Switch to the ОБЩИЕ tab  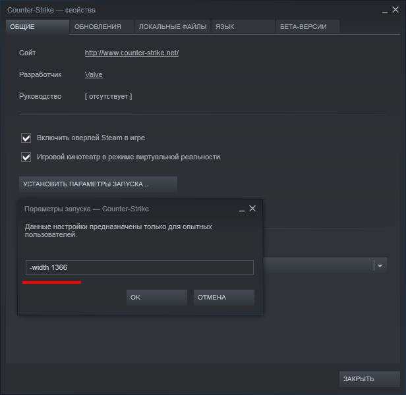(x=38, y=26)
